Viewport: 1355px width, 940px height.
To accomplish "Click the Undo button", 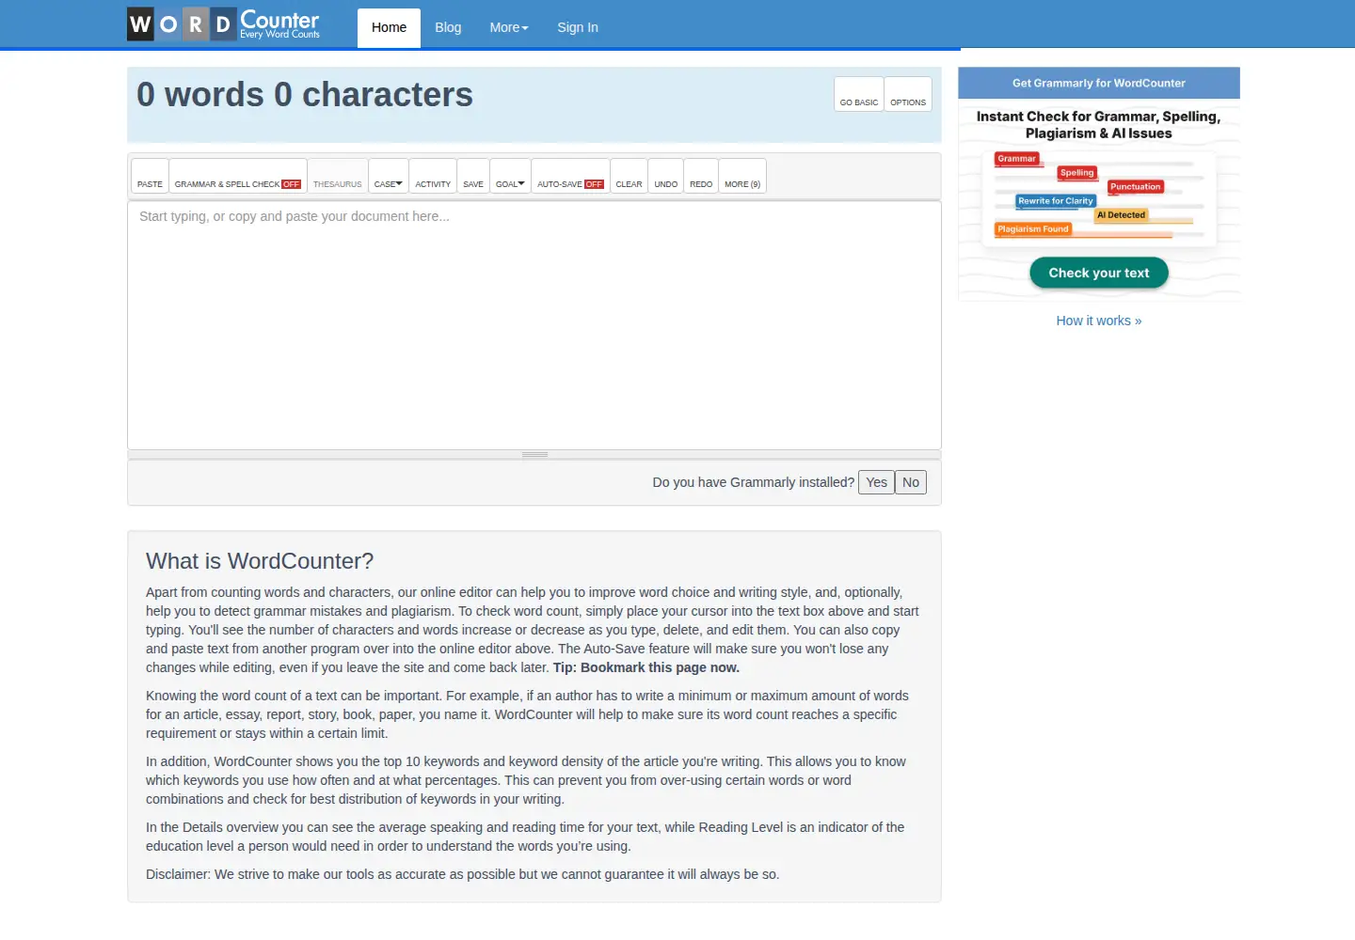I will click(x=666, y=176).
